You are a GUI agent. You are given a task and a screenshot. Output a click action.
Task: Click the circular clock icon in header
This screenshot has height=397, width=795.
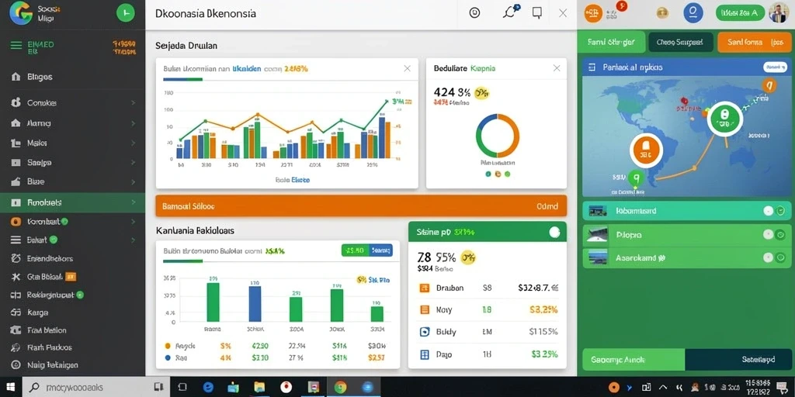click(x=474, y=13)
